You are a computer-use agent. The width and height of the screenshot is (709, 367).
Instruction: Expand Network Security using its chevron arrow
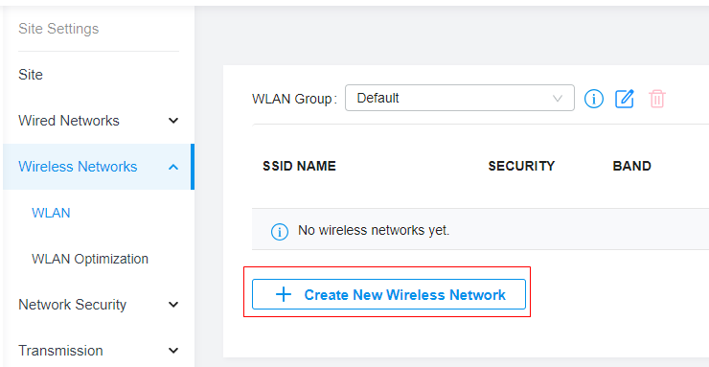coord(173,305)
